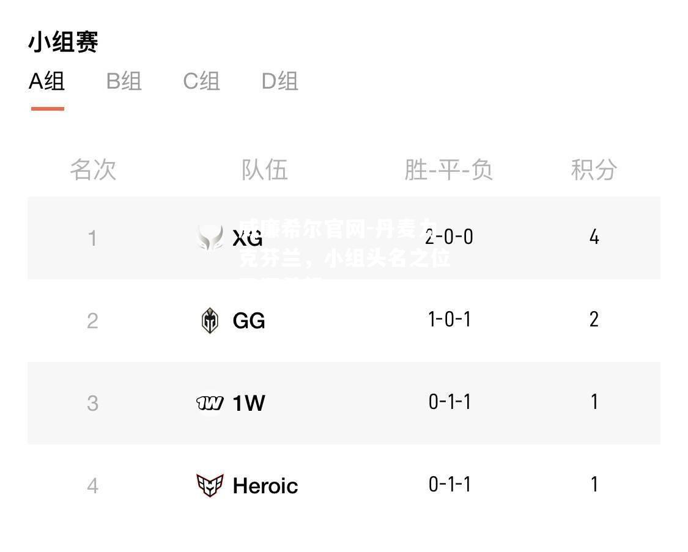Open the 1W team name

(249, 403)
